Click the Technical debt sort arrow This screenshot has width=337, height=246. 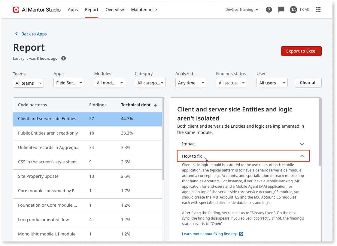point(155,105)
